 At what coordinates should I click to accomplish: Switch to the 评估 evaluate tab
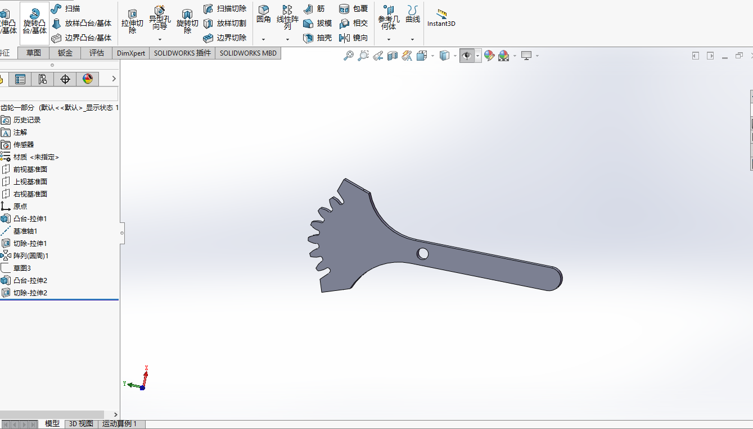(x=97, y=53)
